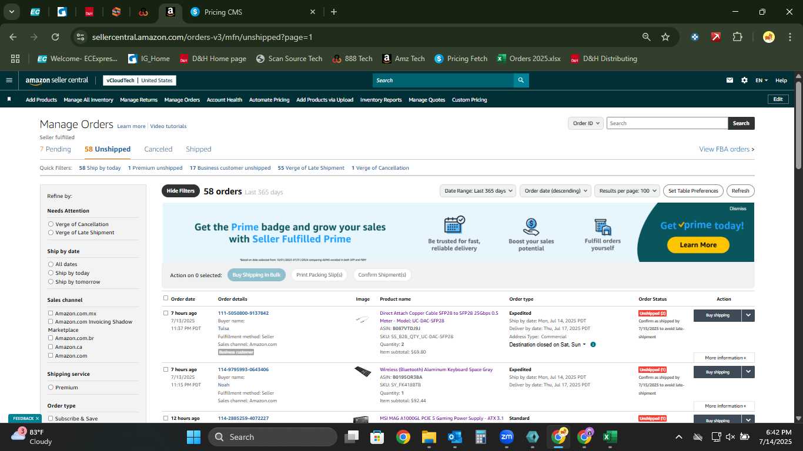
Task: Select Ship by tomorrow radio option
Action: click(51, 282)
